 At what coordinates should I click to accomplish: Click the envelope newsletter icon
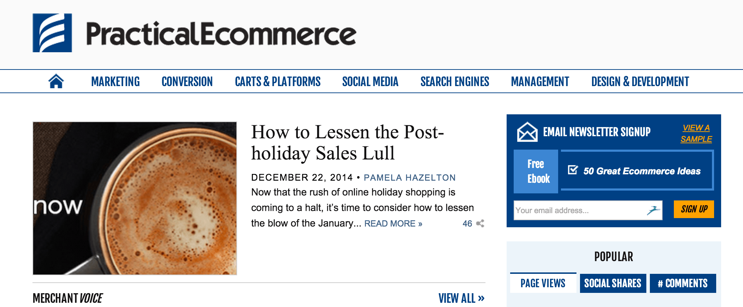coord(527,132)
